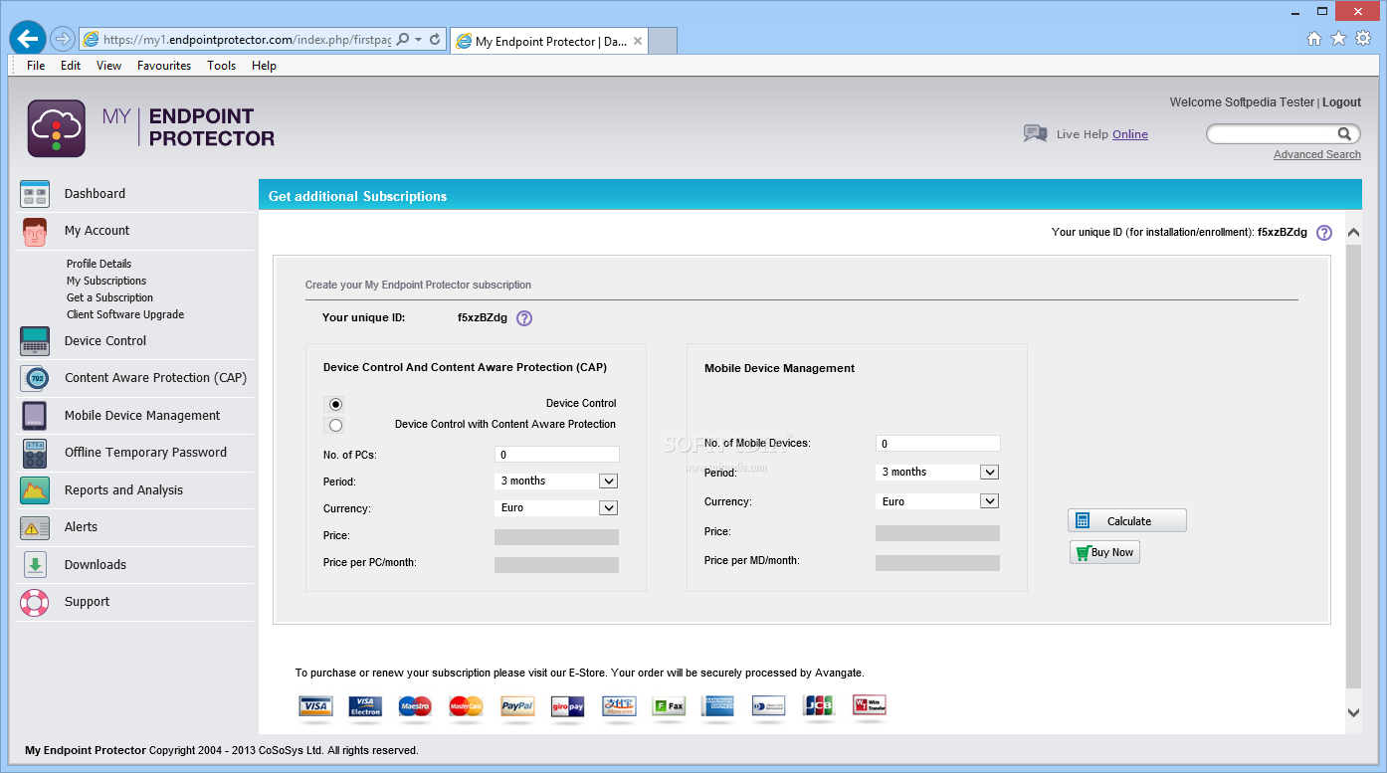Click the Visa payment logo

(315, 706)
